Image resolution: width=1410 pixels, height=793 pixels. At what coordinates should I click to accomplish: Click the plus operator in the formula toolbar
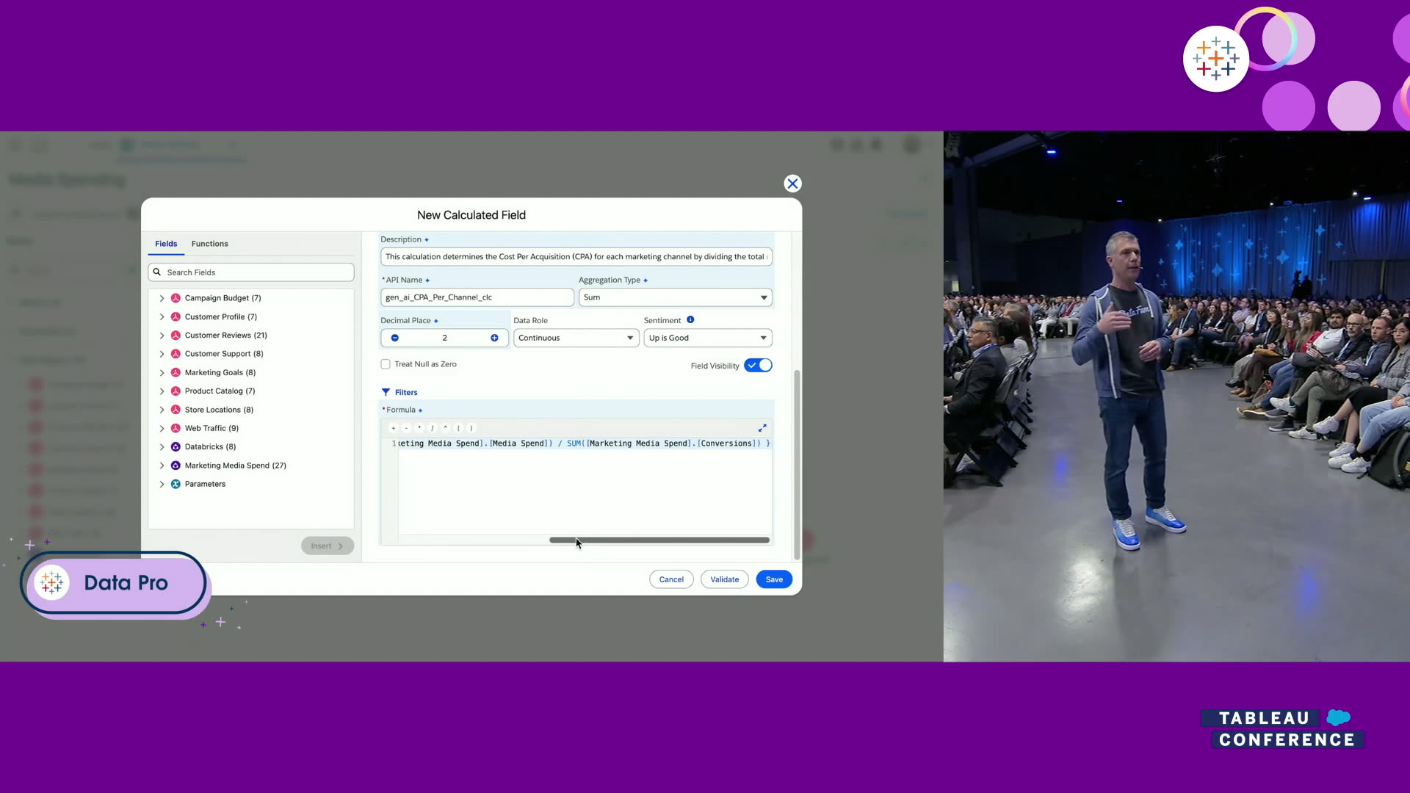click(x=394, y=428)
